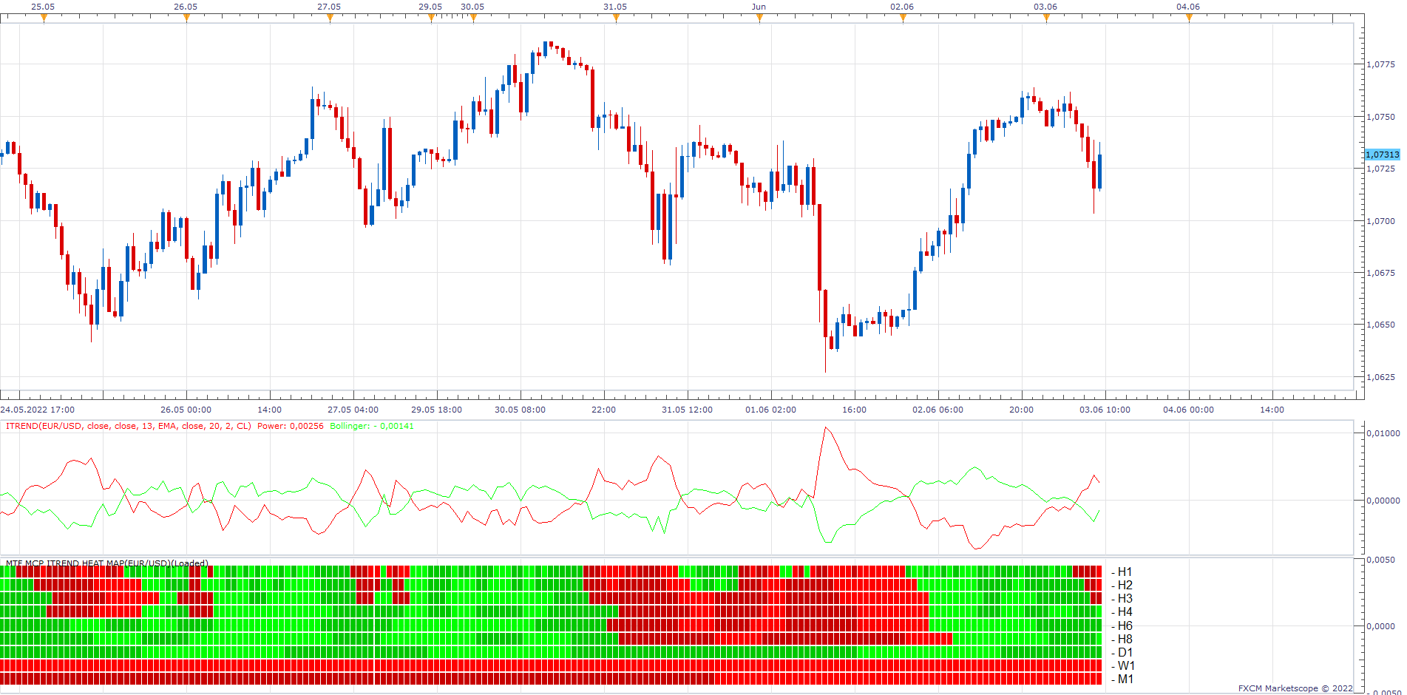Click the orange day marker under 02.06
1407x695 pixels.
[903, 18]
